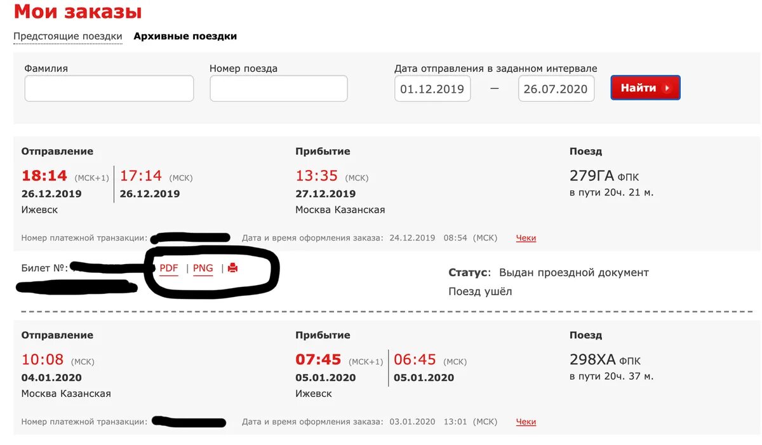Focus the Номер поезда input field
Viewport: 762px width, 445px height.
(x=279, y=88)
